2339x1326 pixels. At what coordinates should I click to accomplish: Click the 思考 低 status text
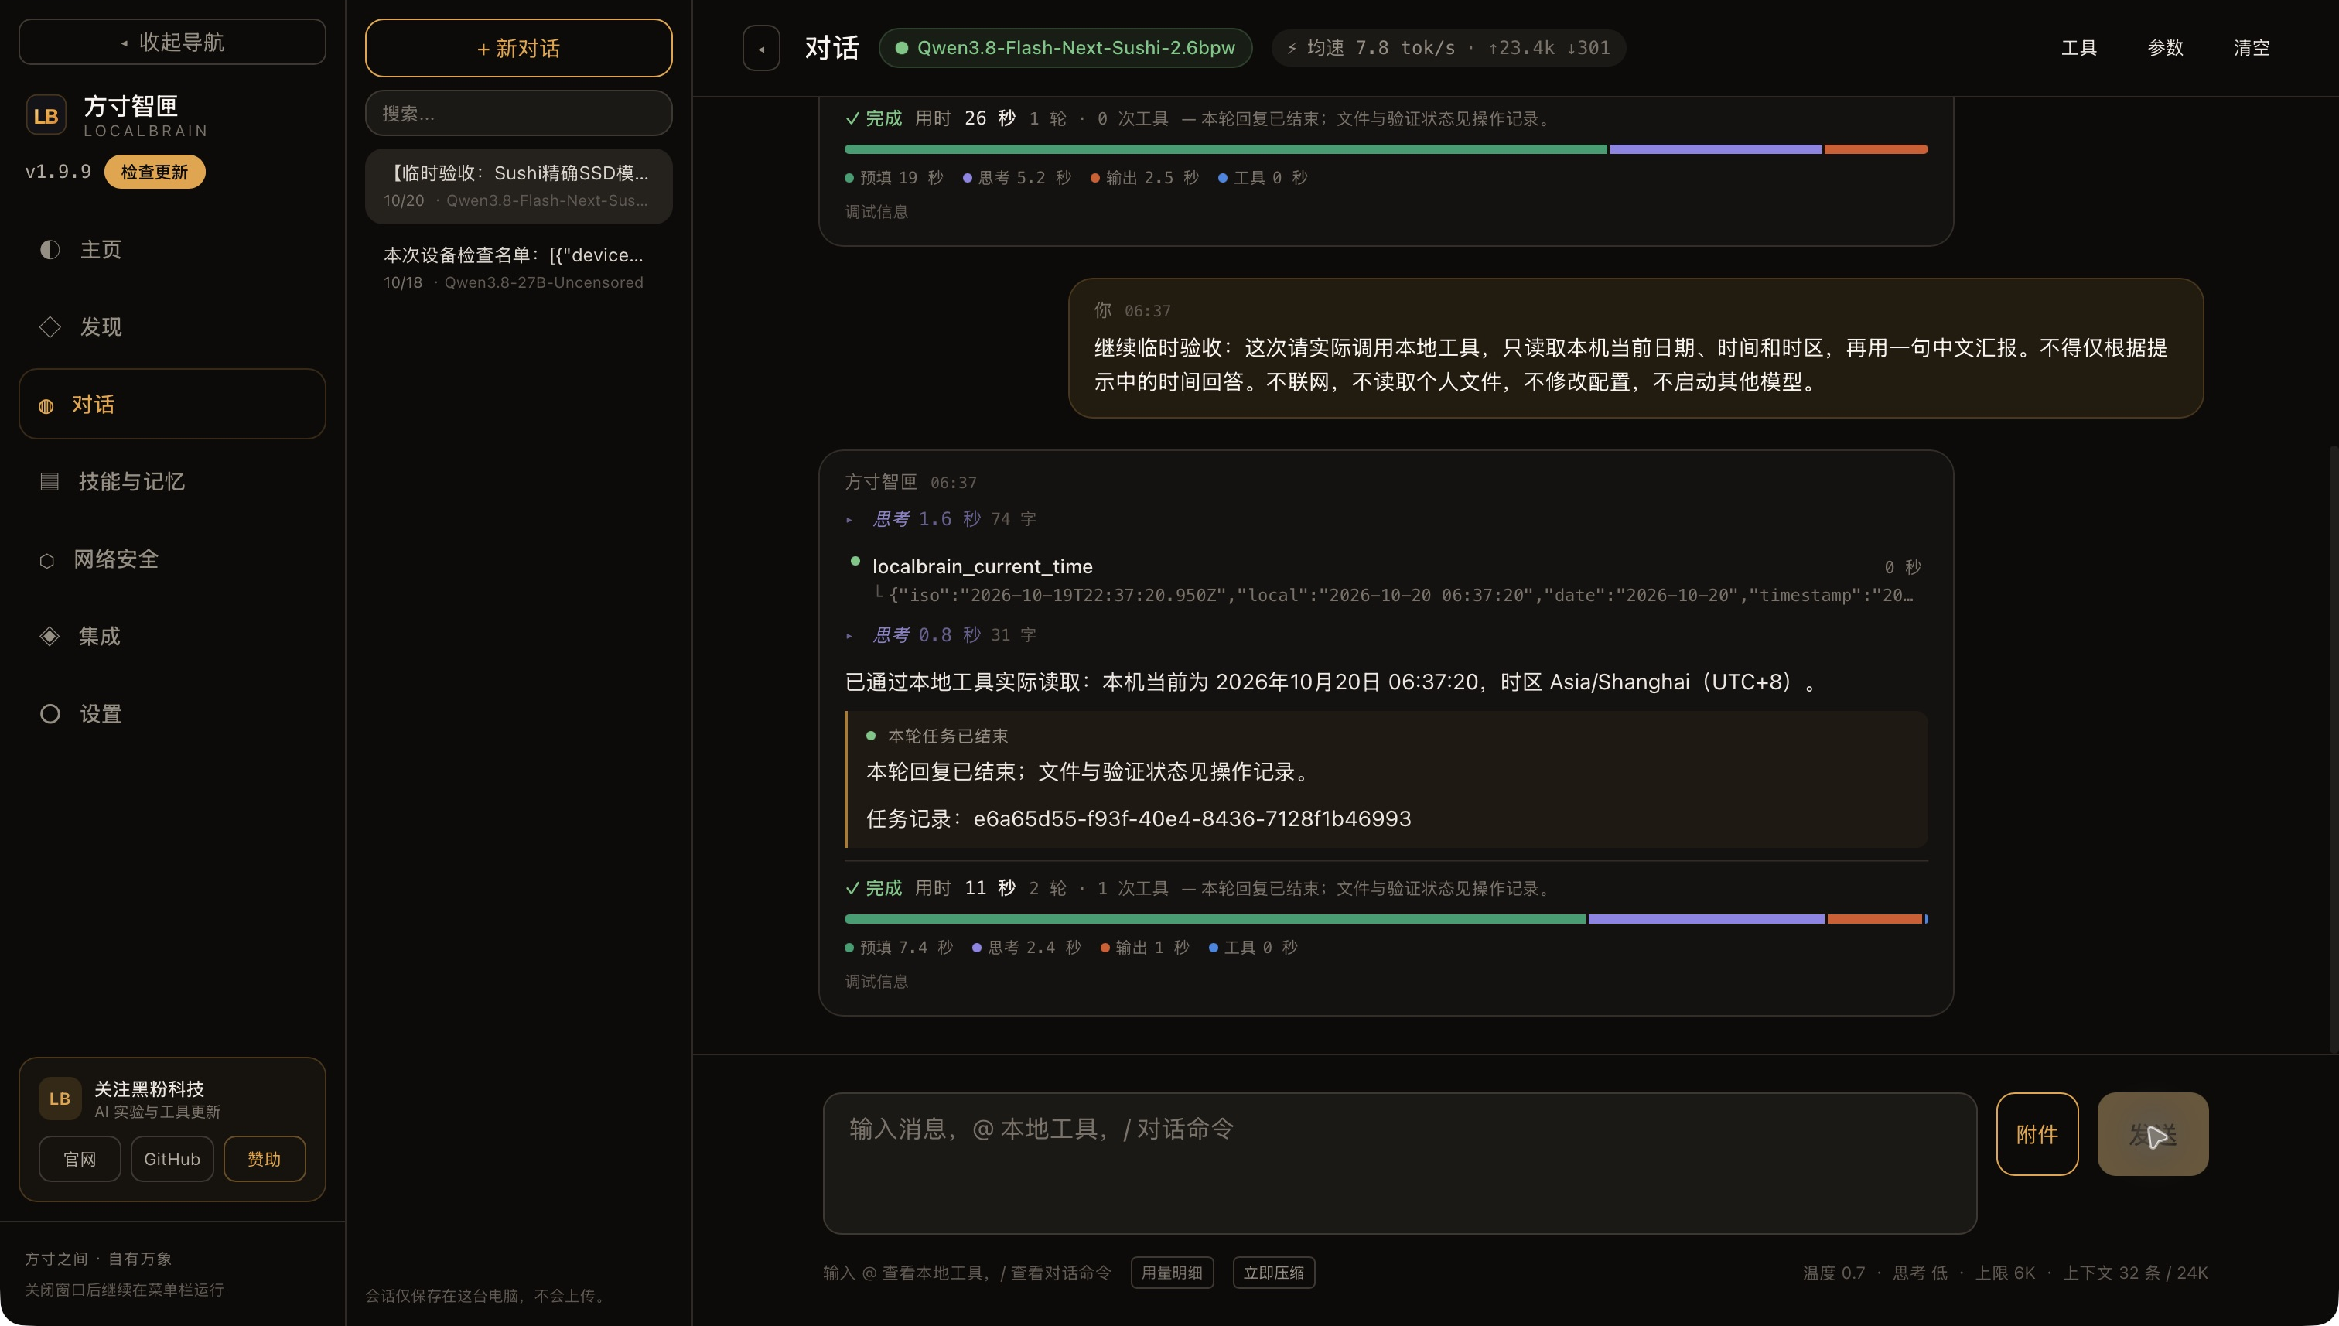click(1919, 1273)
